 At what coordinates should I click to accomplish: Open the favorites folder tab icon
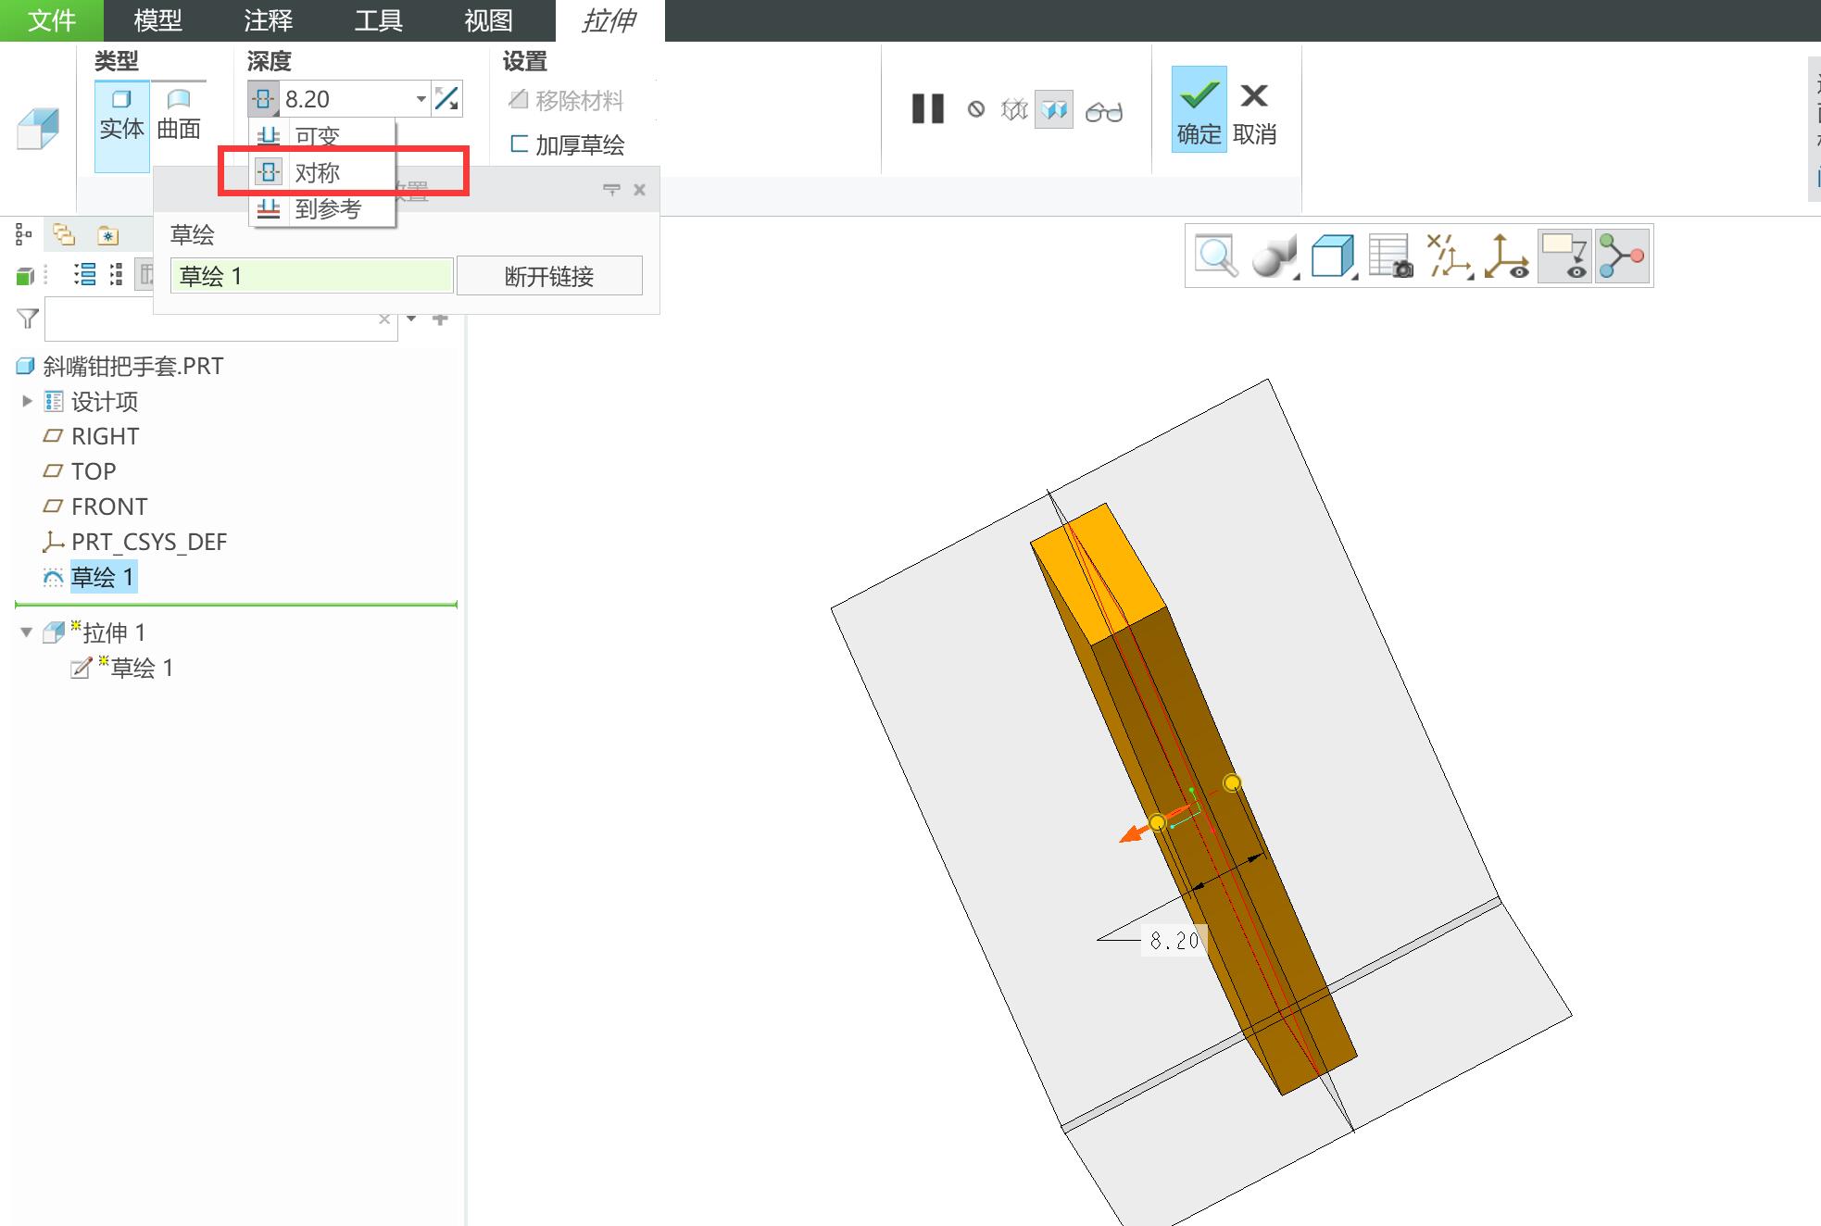tap(108, 235)
